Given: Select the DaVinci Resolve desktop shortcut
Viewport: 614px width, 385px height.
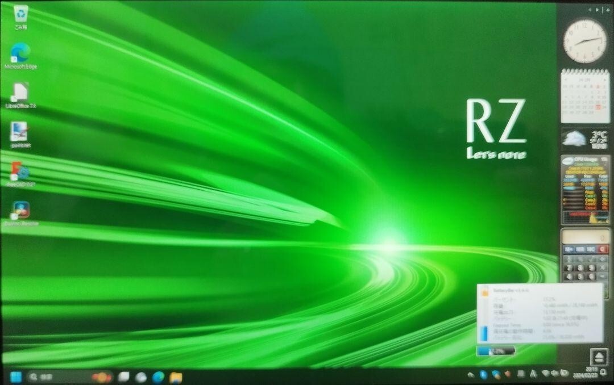Looking at the screenshot, I should 21,213.
